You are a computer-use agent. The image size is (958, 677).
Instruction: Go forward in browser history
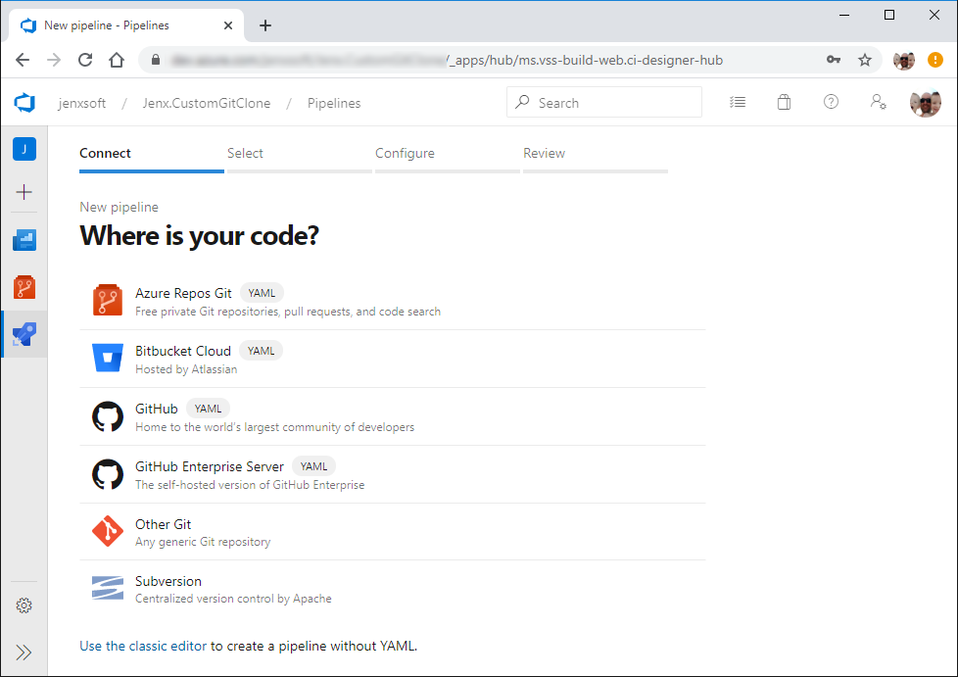[54, 60]
